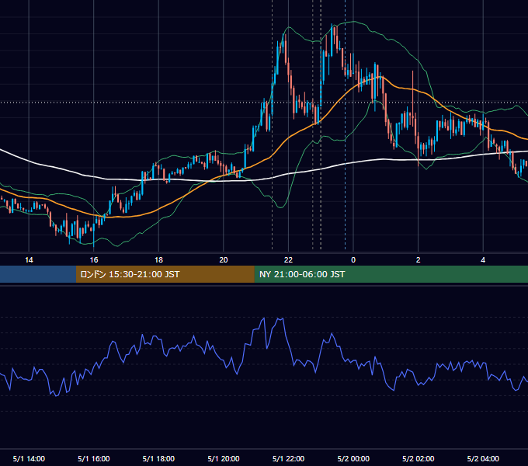Click the '16' hour label on price chart axis
The width and height of the screenshot is (528, 466).
click(x=94, y=260)
